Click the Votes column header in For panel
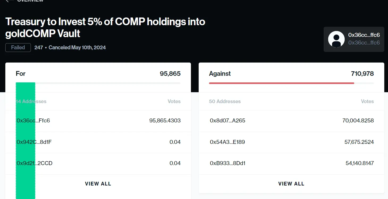This screenshot has width=388, height=199. coord(174,101)
